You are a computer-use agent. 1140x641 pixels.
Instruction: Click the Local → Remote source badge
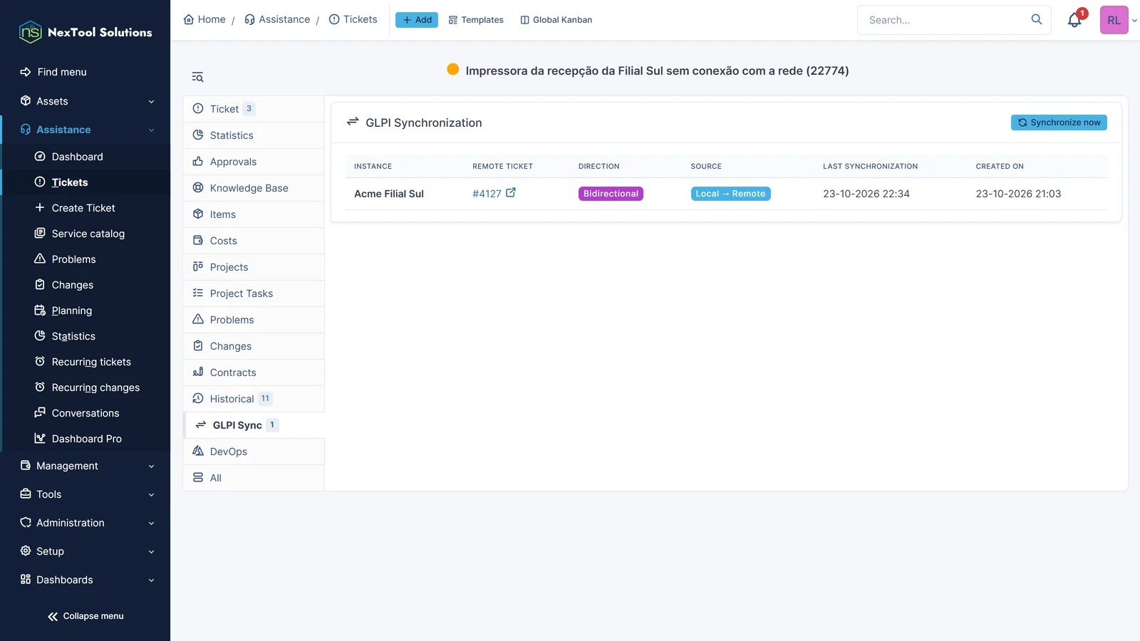730,194
